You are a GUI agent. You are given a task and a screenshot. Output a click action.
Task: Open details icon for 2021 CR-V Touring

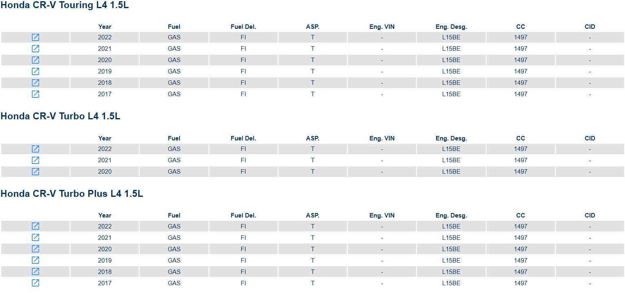click(35, 49)
